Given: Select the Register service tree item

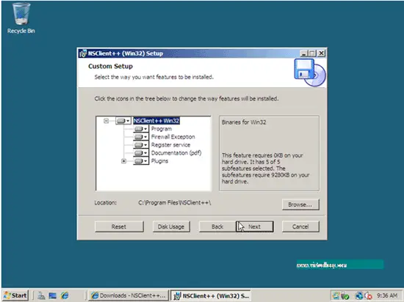Looking at the screenshot, I should pos(170,145).
